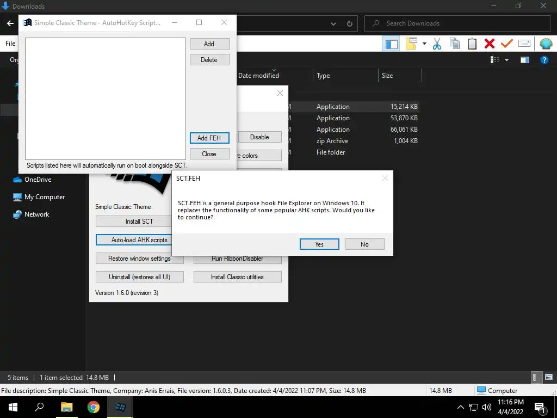Expand the address bar history dropdown
Screen dimensions: 557x418
333,24
